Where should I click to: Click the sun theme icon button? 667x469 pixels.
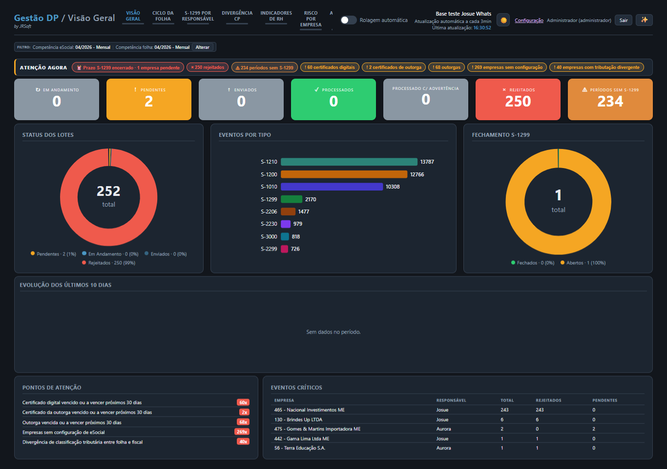pyautogui.click(x=503, y=20)
